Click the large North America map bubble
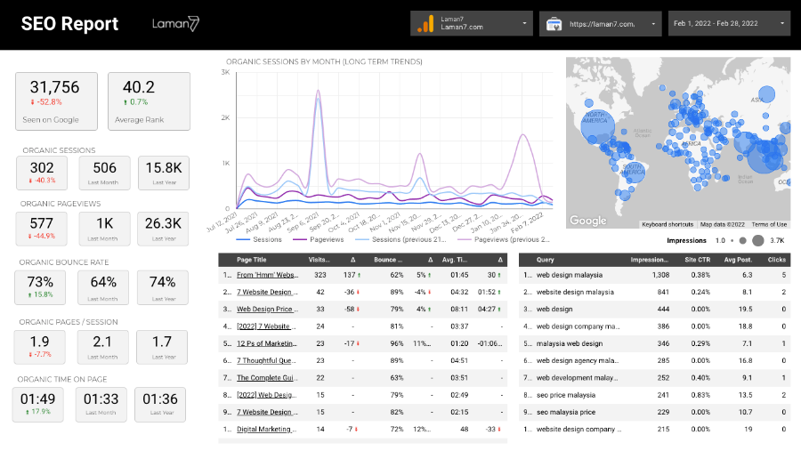801x451 pixels. click(597, 126)
